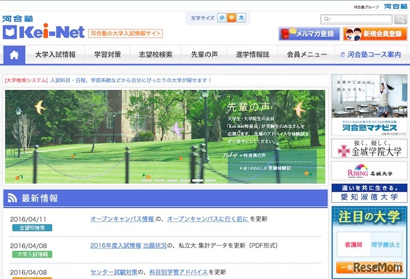Screen dimensions: 410x279
Task: Click the メルマガ登録 button
Action: click(310, 34)
